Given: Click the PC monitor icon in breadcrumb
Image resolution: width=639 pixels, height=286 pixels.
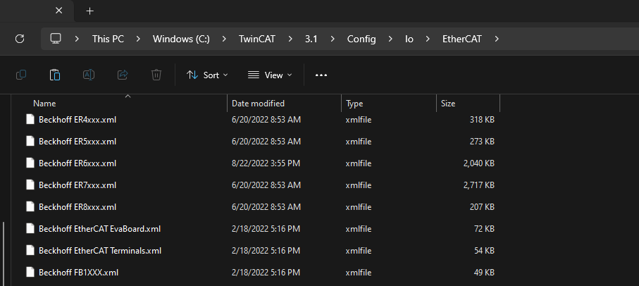Looking at the screenshot, I should click(x=56, y=39).
